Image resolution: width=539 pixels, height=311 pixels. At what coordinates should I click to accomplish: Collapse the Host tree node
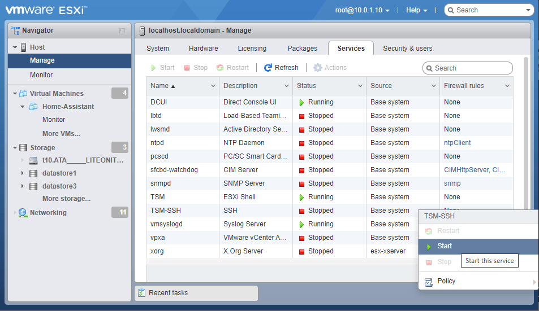point(15,47)
